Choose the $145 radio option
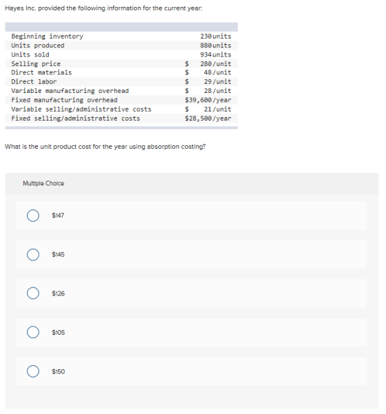This screenshot has height=414, width=386. [33, 254]
